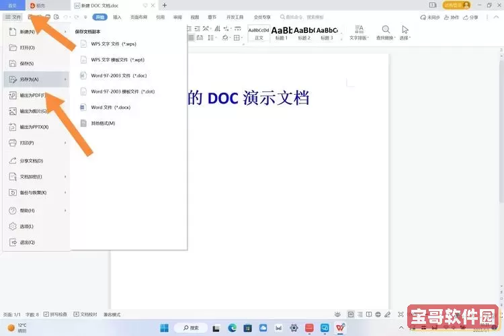Expand the 新建(N) submenu arrow
Screen dimensions: 504x336
coord(65,32)
